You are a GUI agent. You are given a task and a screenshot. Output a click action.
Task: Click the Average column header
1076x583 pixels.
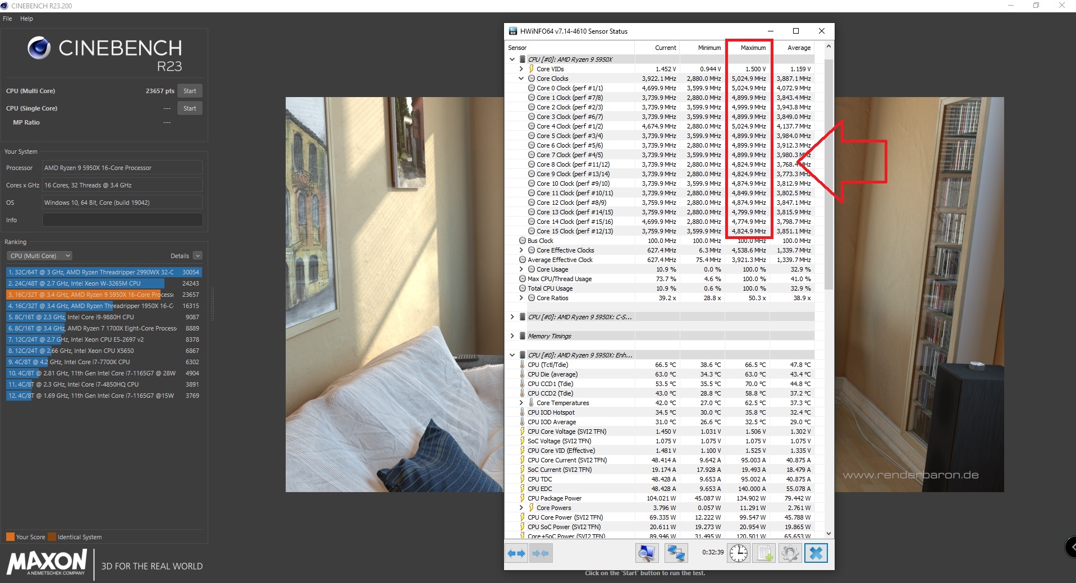[792, 48]
